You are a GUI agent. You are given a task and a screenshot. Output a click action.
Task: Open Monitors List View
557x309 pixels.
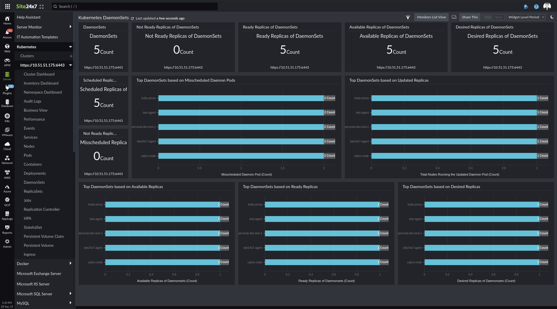pyautogui.click(x=431, y=17)
